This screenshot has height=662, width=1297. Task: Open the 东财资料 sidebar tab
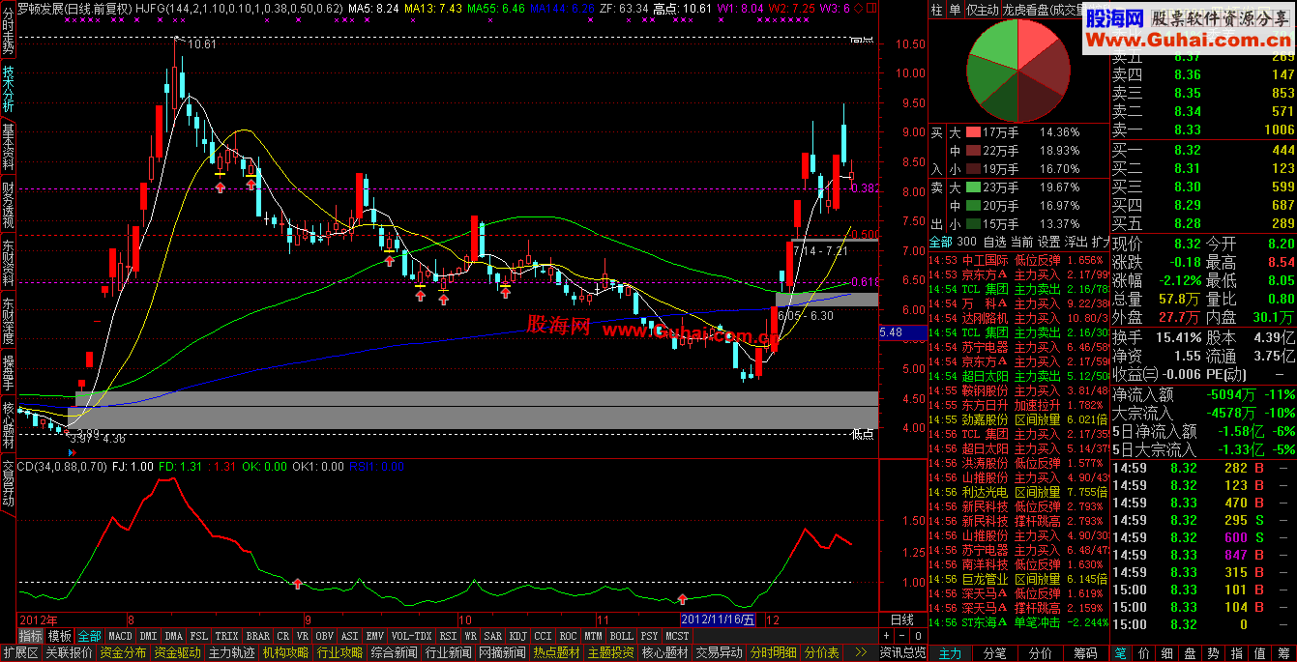8,263
